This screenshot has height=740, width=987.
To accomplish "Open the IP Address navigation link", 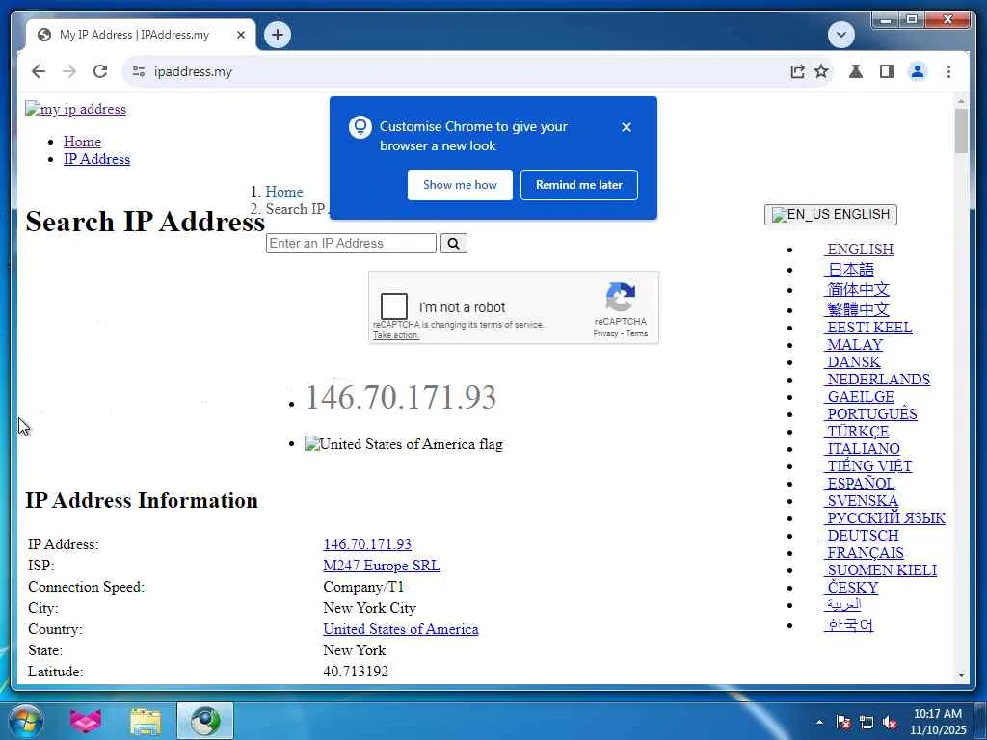I will pyautogui.click(x=96, y=159).
